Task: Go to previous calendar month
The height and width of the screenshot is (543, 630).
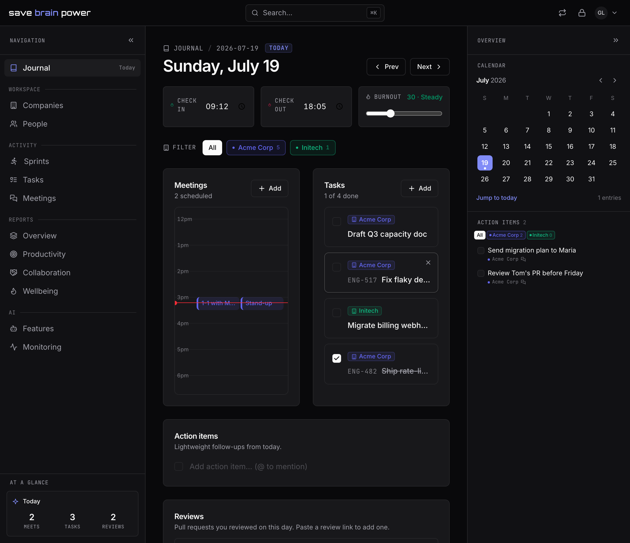Action: click(x=600, y=80)
